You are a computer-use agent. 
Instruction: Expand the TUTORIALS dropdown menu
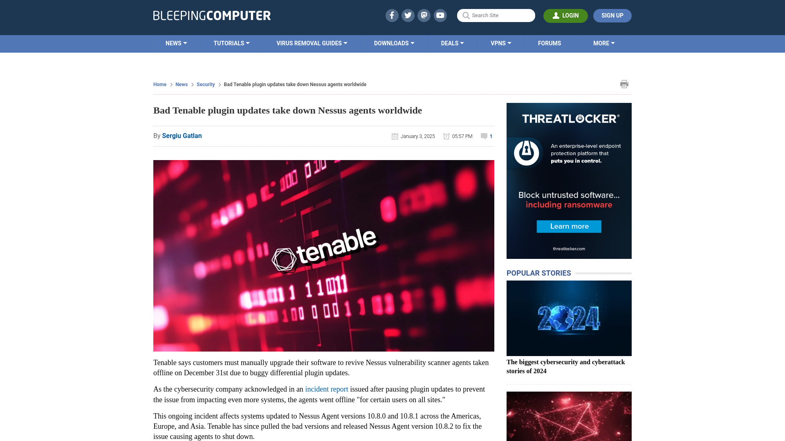point(231,43)
